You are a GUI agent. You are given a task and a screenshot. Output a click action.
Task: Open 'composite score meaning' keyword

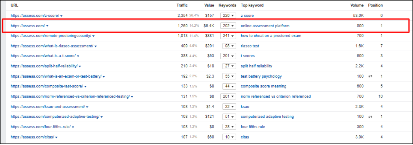264,86
